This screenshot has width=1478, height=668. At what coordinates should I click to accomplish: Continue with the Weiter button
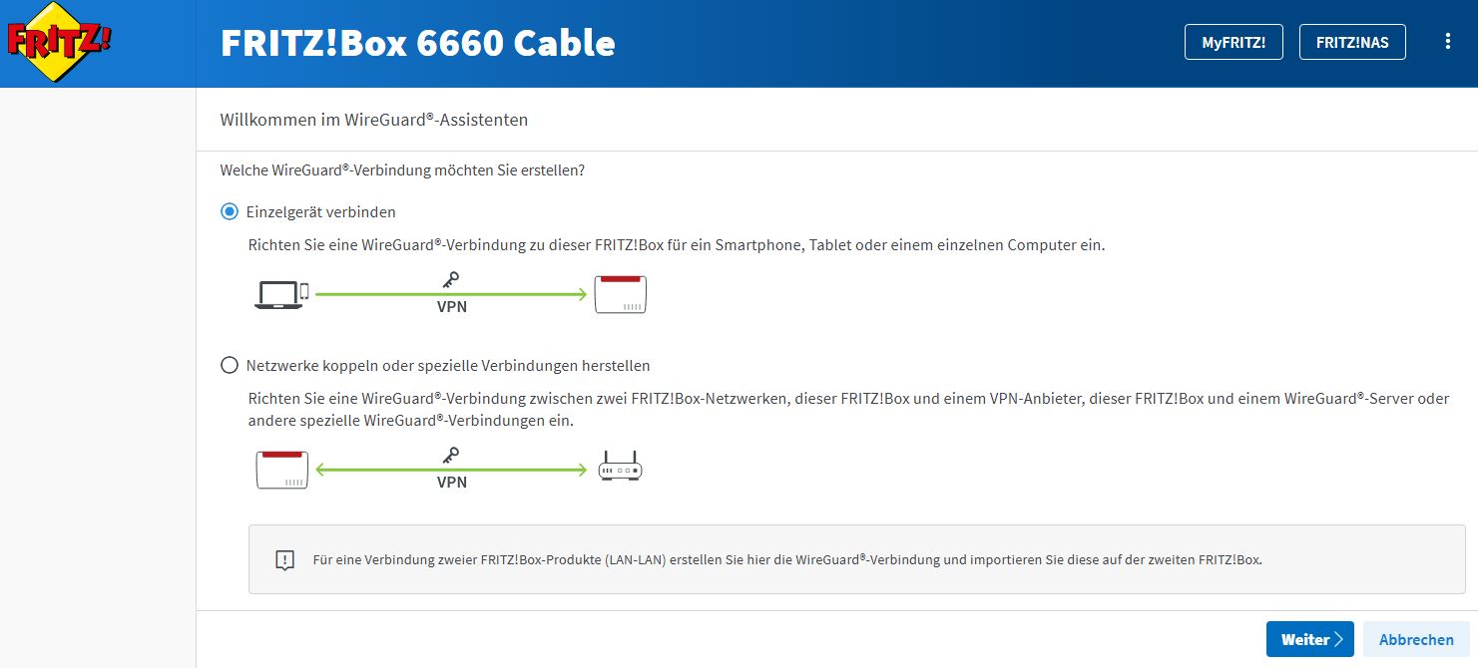click(1309, 640)
